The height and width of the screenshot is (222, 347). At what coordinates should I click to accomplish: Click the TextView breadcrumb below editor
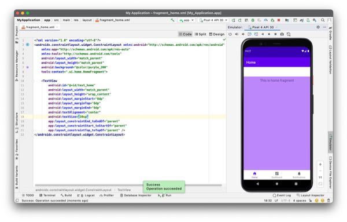click(124, 190)
